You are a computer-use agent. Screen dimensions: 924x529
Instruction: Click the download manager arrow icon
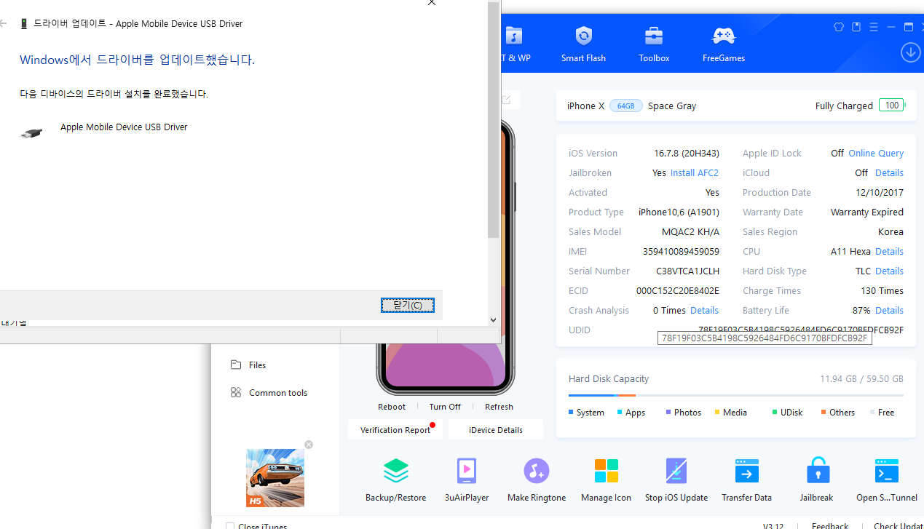tap(910, 52)
